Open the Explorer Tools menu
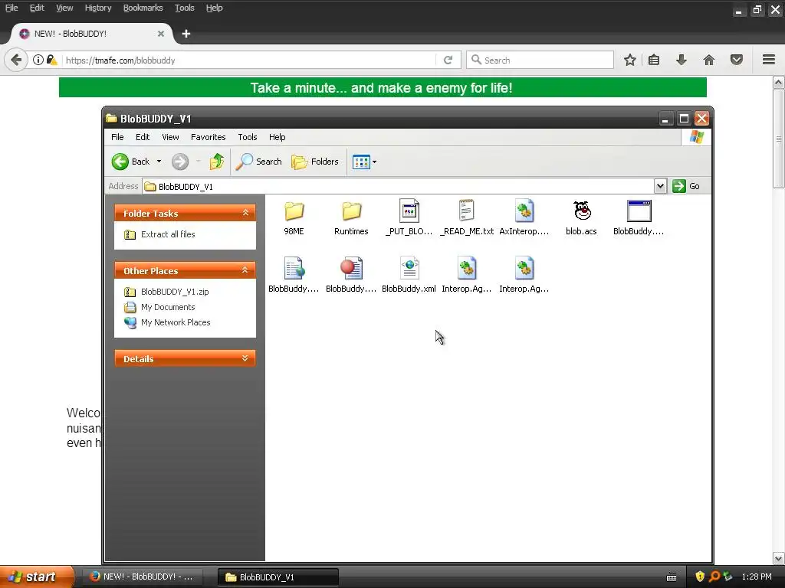785x588 pixels. coord(248,137)
